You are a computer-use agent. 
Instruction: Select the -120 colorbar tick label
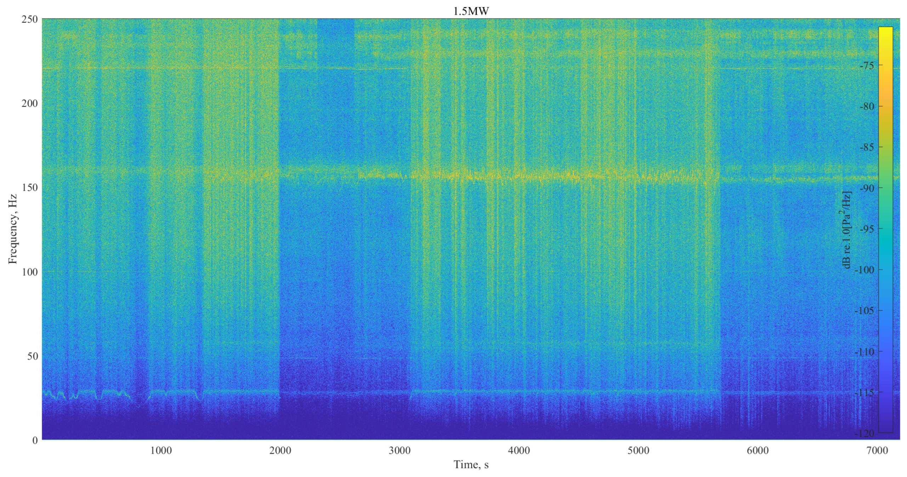point(865,433)
